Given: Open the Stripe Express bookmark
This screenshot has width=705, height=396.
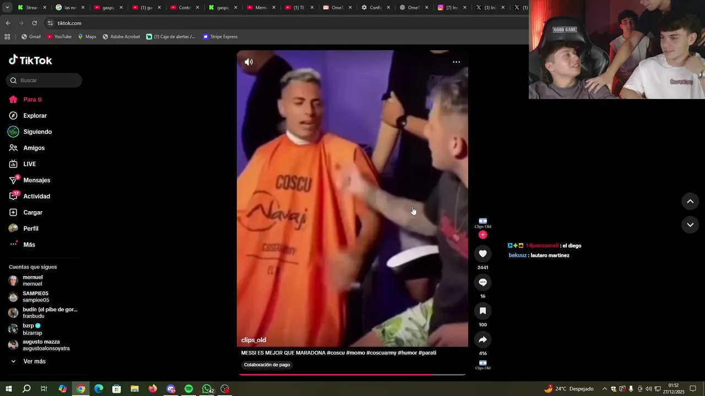Looking at the screenshot, I should click(220, 37).
